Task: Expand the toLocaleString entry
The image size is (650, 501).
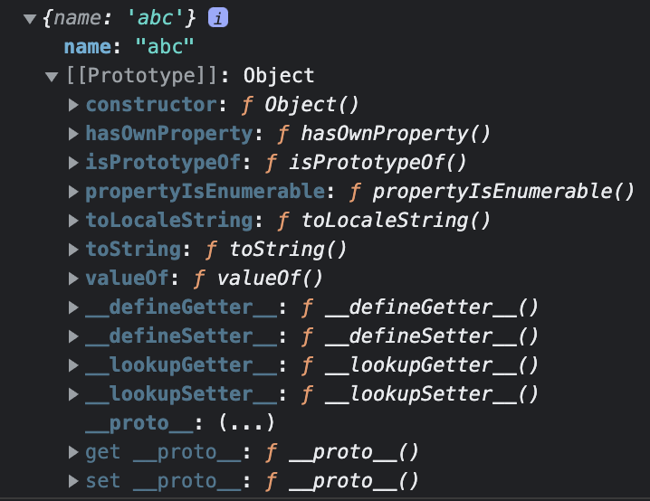Action: click(x=73, y=221)
